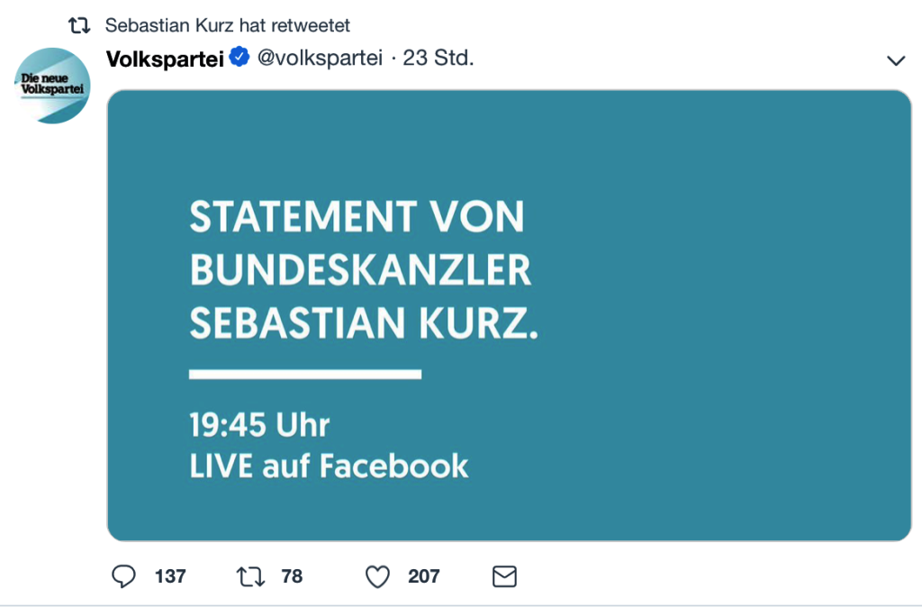
Task: Click the 'STATEMENT VON BUNDESKANZLER' headline in image
Action: click(x=358, y=243)
